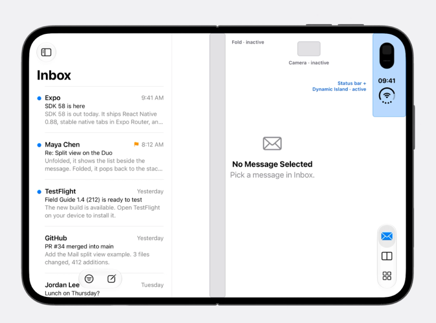Tap the Wi-Fi status icon
This screenshot has width=436, height=323.
coord(387,96)
